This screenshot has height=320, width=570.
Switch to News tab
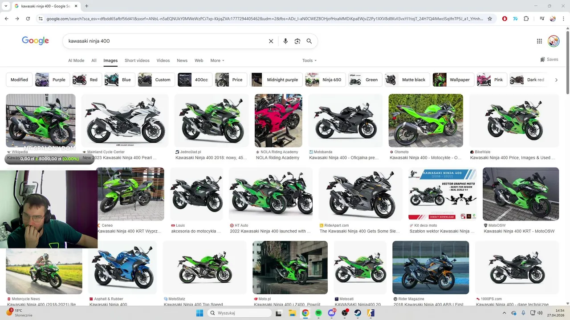coord(182,60)
